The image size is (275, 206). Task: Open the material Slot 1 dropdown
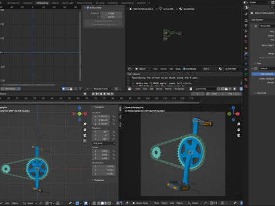tap(210, 69)
